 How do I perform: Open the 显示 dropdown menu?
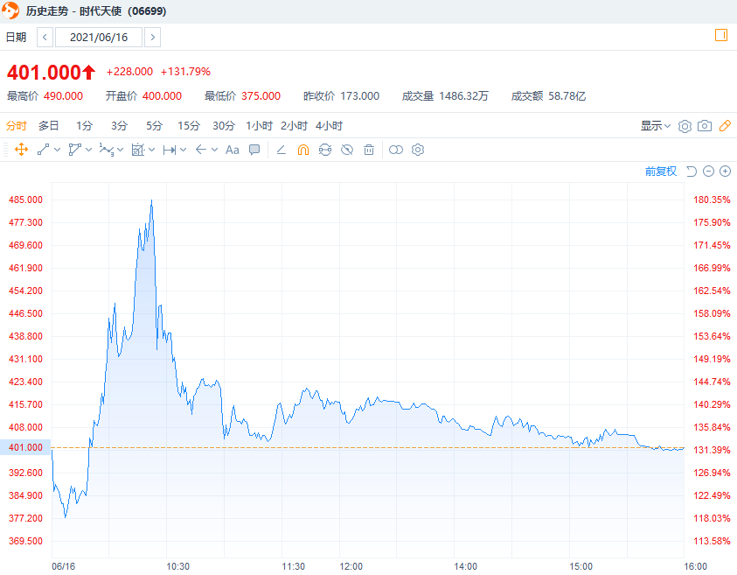click(655, 126)
